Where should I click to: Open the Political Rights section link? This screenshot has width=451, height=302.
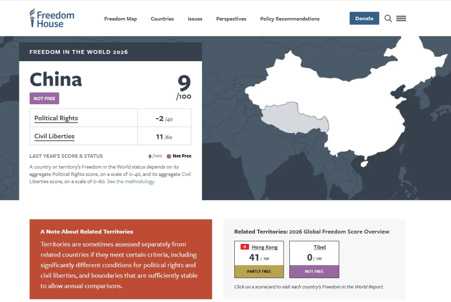[56, 118]
